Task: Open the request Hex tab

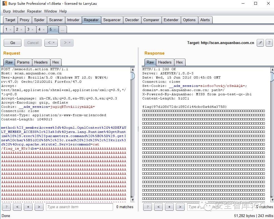Action: pos(56,62)
